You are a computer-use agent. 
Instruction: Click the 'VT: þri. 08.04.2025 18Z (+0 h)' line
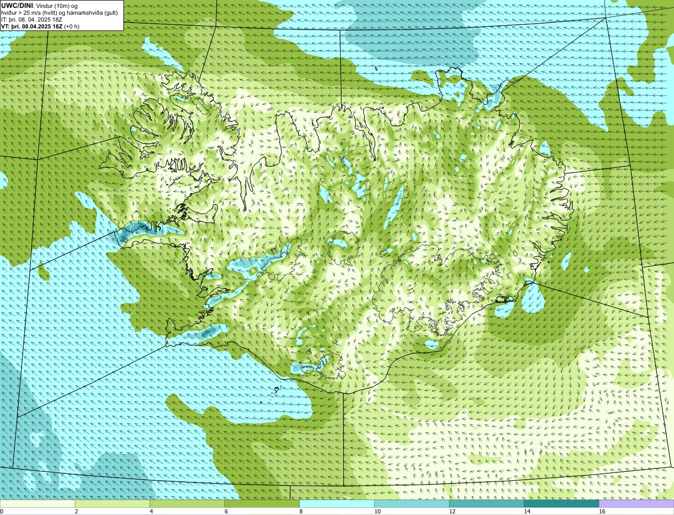41,26
